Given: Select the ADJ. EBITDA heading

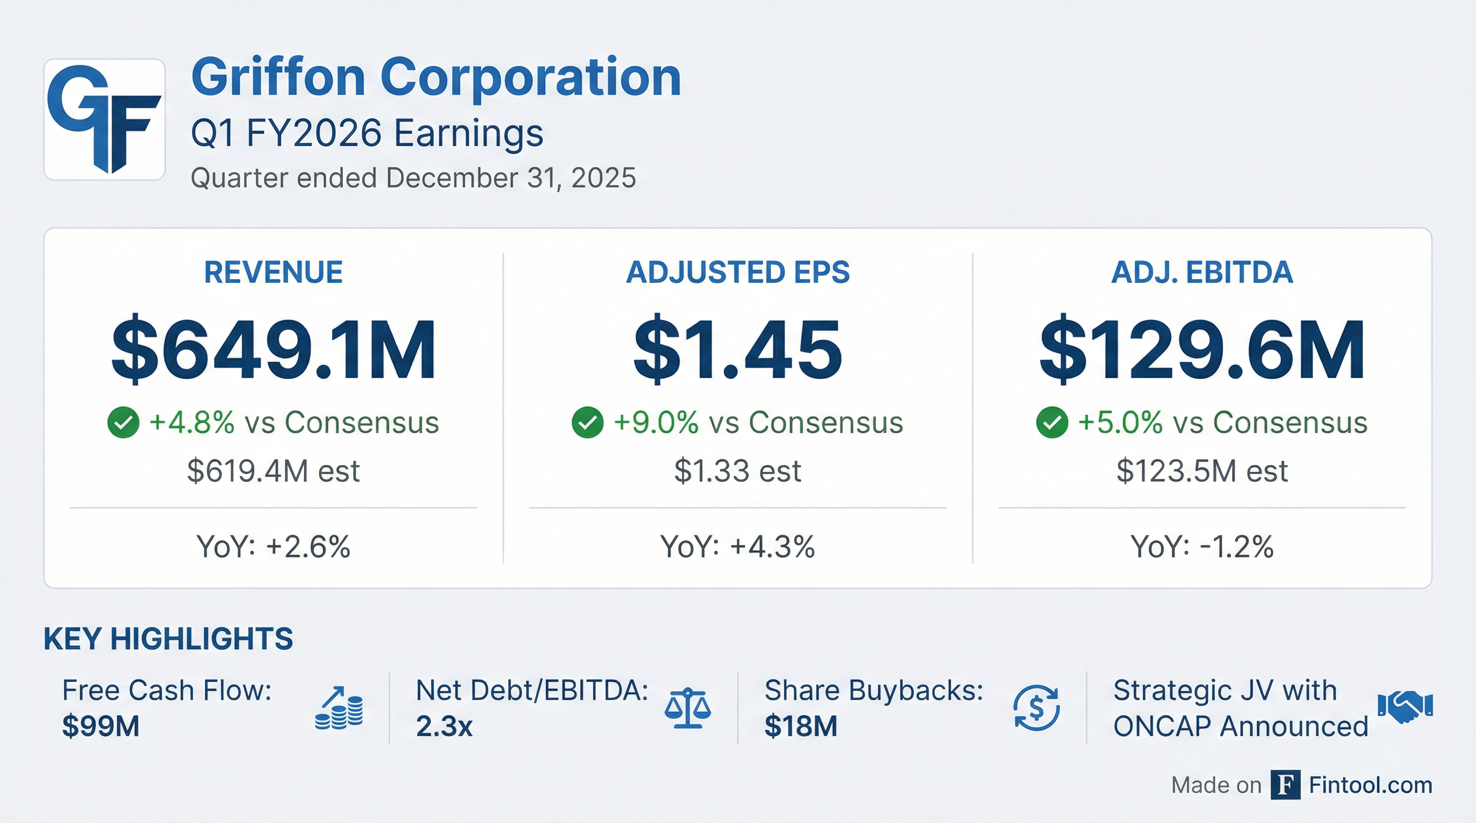Looking at the screenshot, I should (x=1202, y=272).
